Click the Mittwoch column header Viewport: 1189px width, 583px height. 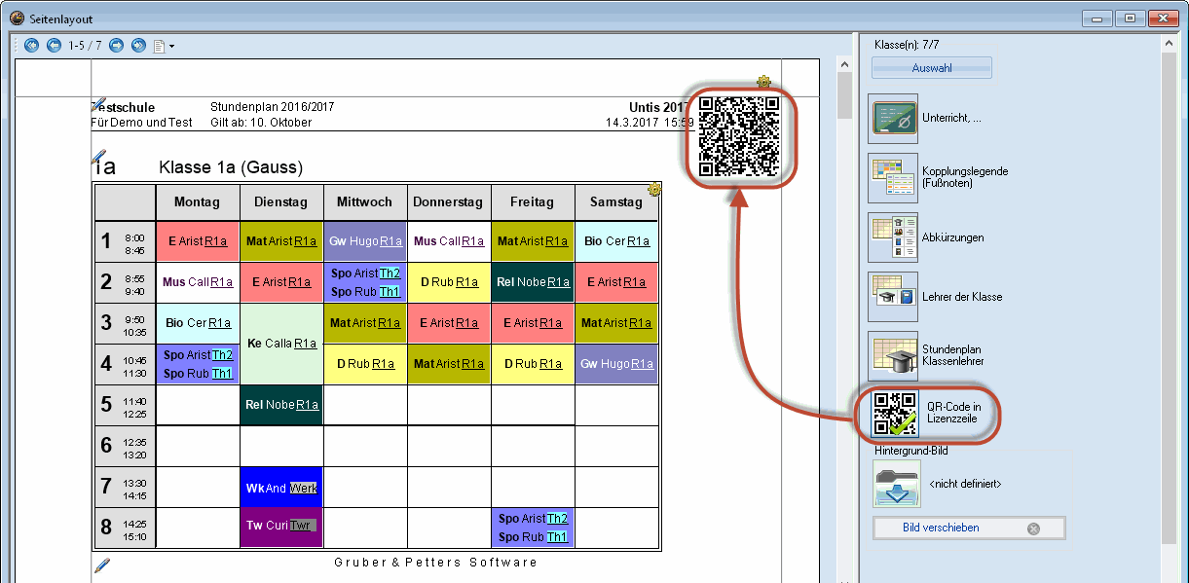[365, 202]
